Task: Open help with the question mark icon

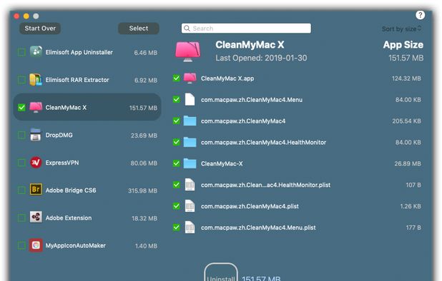Action: point(420,15)
